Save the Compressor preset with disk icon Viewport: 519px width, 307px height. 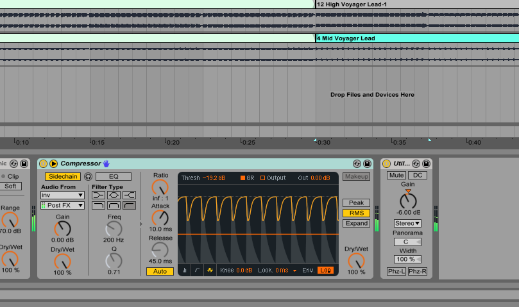point(367,164)
